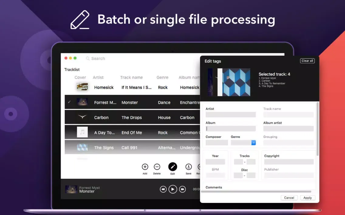
Task: Click the Year input box
Action: (215, 162)
